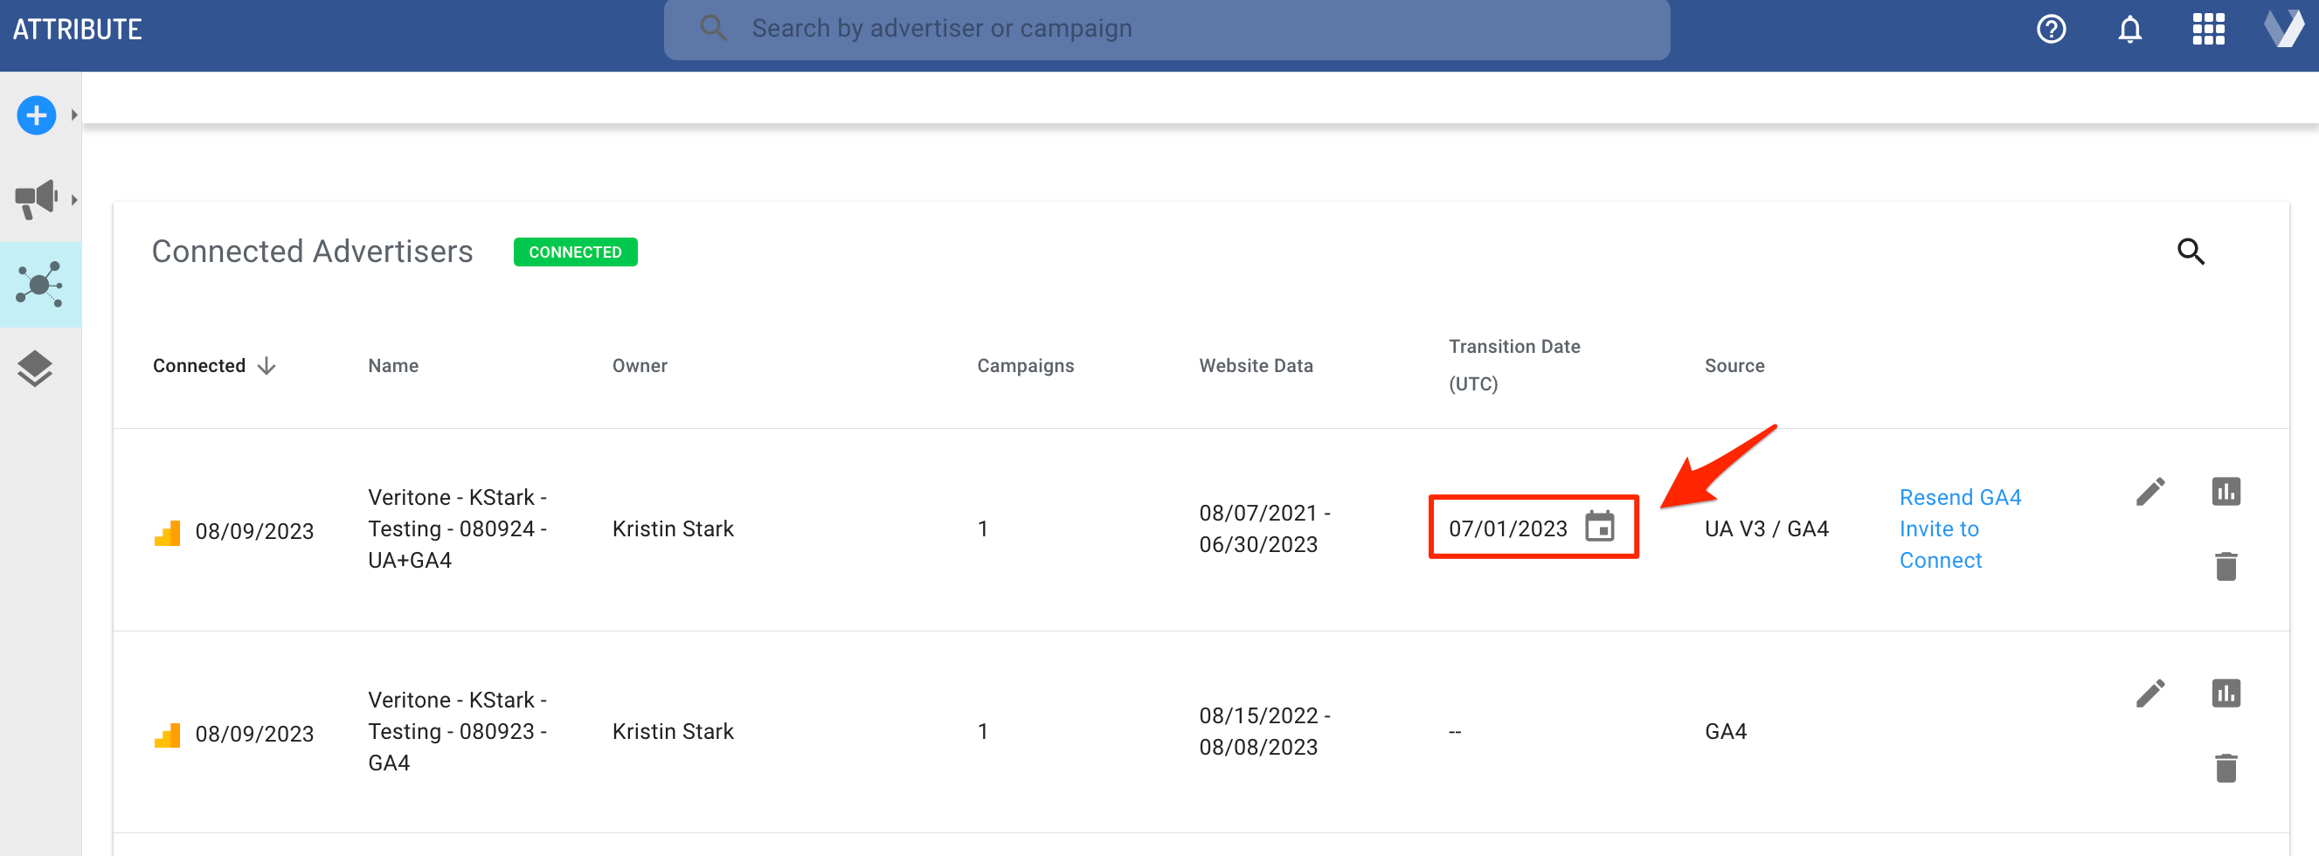Open the apps grid menu
This screenshot has height=856, width=2319.
[x=2207, y=30]
